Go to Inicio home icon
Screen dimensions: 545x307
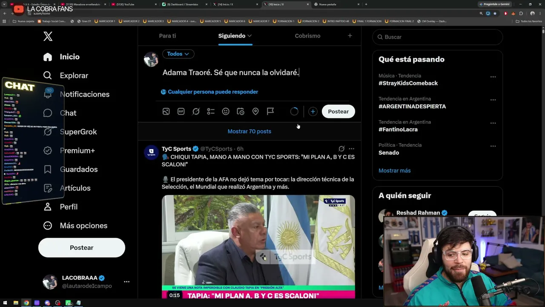48,57
